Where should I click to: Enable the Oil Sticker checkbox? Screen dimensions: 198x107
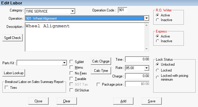click(x=71, y=90)
